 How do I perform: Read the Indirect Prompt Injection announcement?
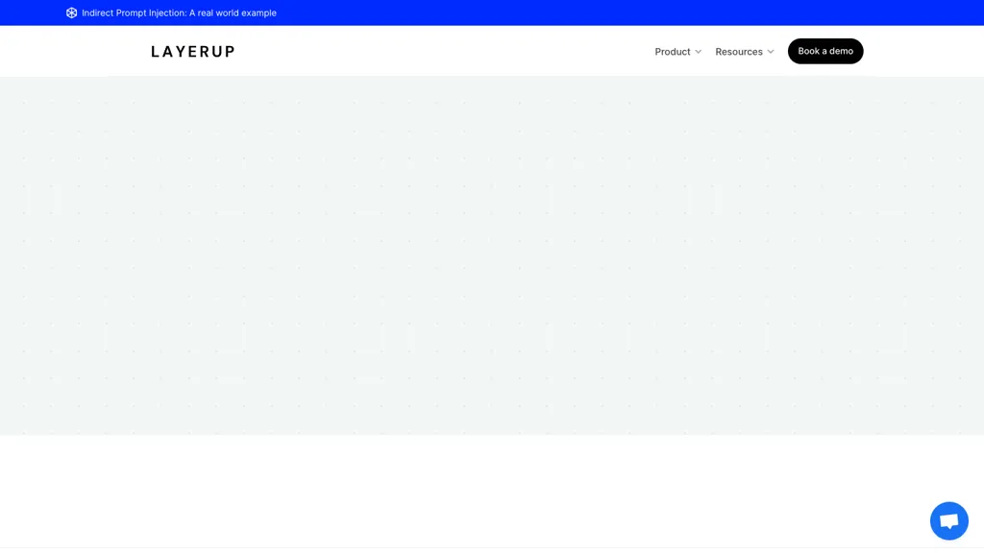pyautogui.click(x=179, y=12)
